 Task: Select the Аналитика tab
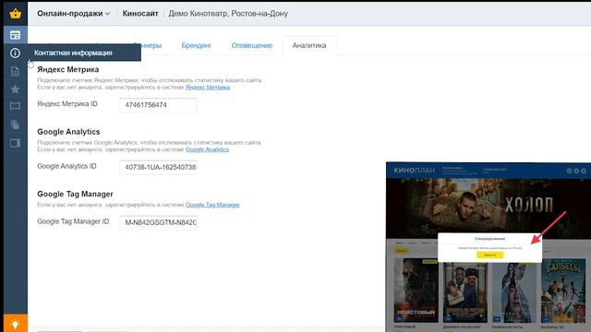[309, 45]
